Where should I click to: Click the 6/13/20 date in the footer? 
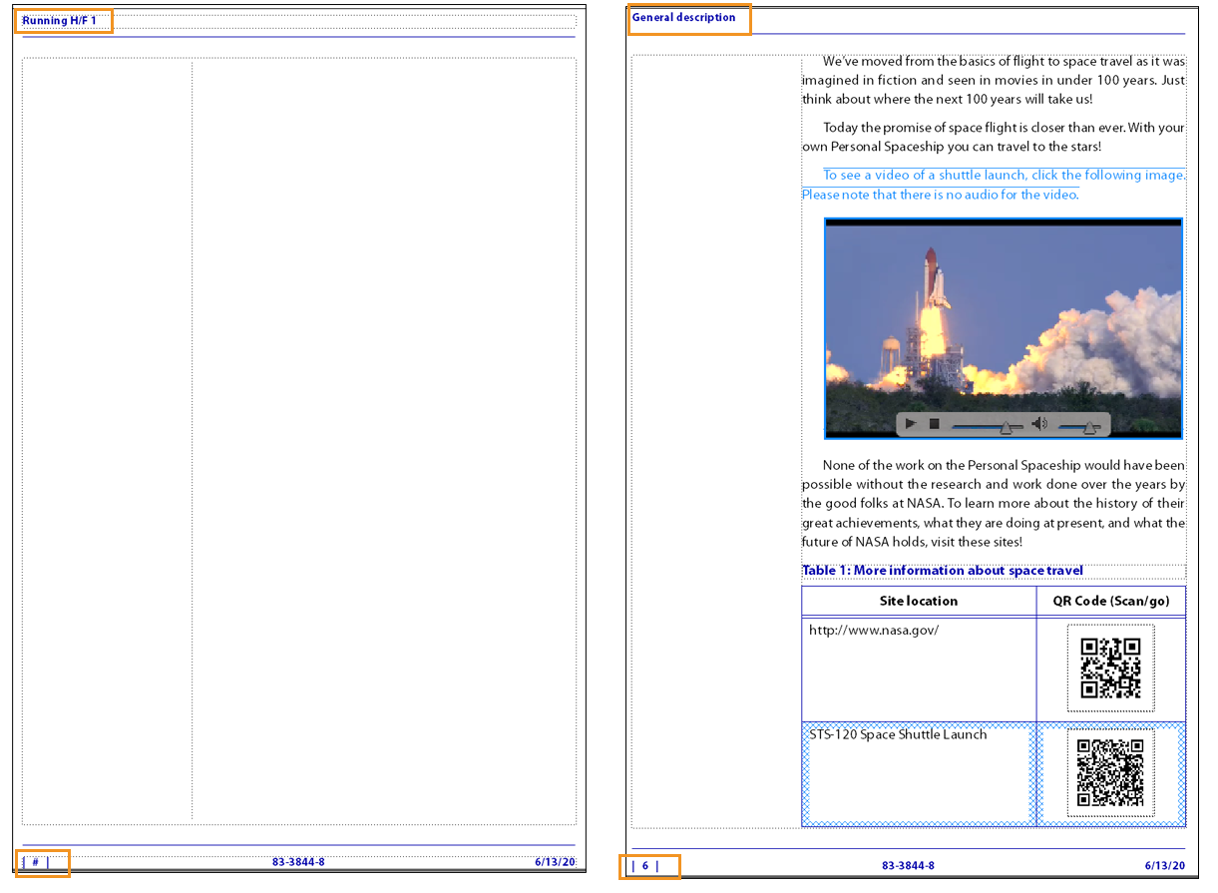(x=1162, y=866)
